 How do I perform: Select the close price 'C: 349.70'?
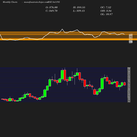(x=52, y=11)
